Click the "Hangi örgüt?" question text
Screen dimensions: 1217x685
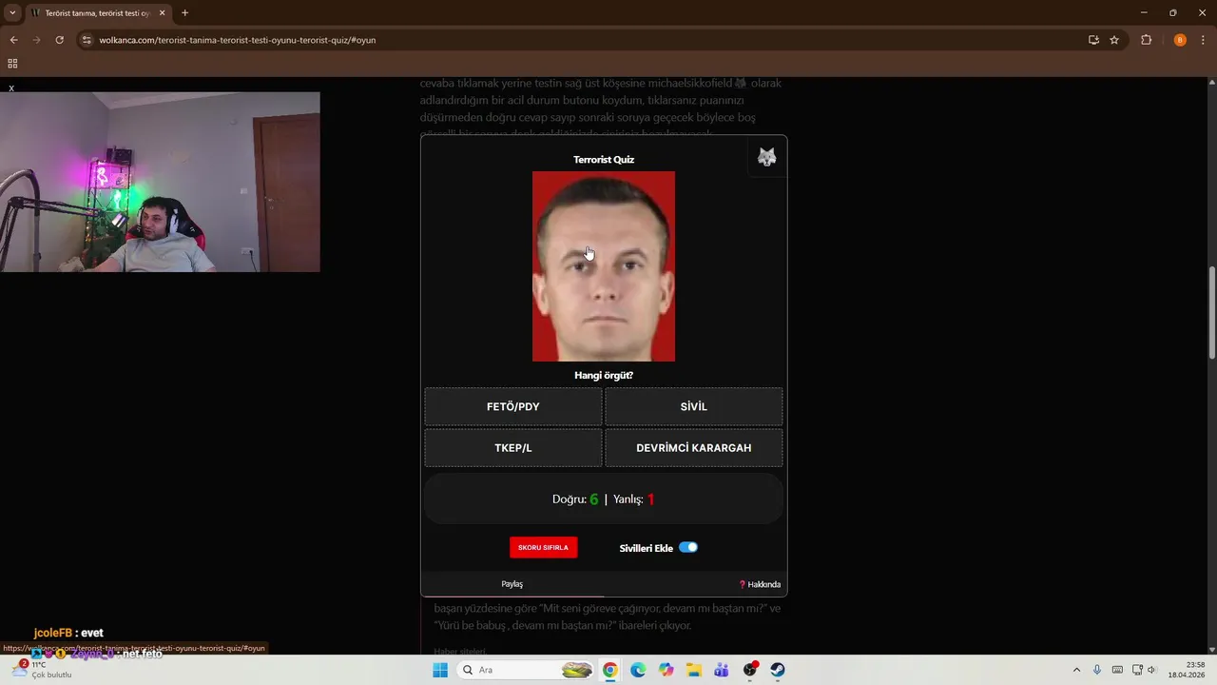click(604, 375)
